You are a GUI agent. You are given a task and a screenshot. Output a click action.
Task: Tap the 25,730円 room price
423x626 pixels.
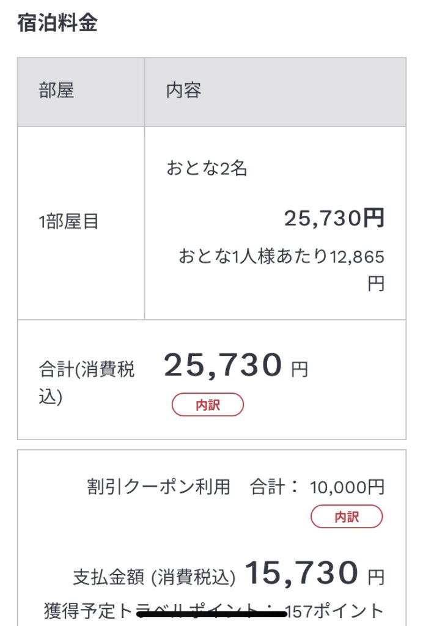tap(334, 218)
